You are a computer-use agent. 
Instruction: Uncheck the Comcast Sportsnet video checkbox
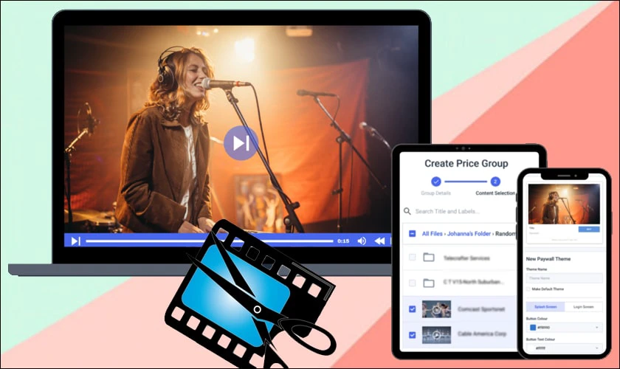[x=412, y=309]
